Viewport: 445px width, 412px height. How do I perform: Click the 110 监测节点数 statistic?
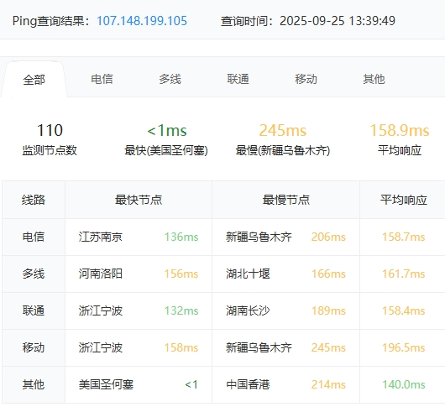50,139
